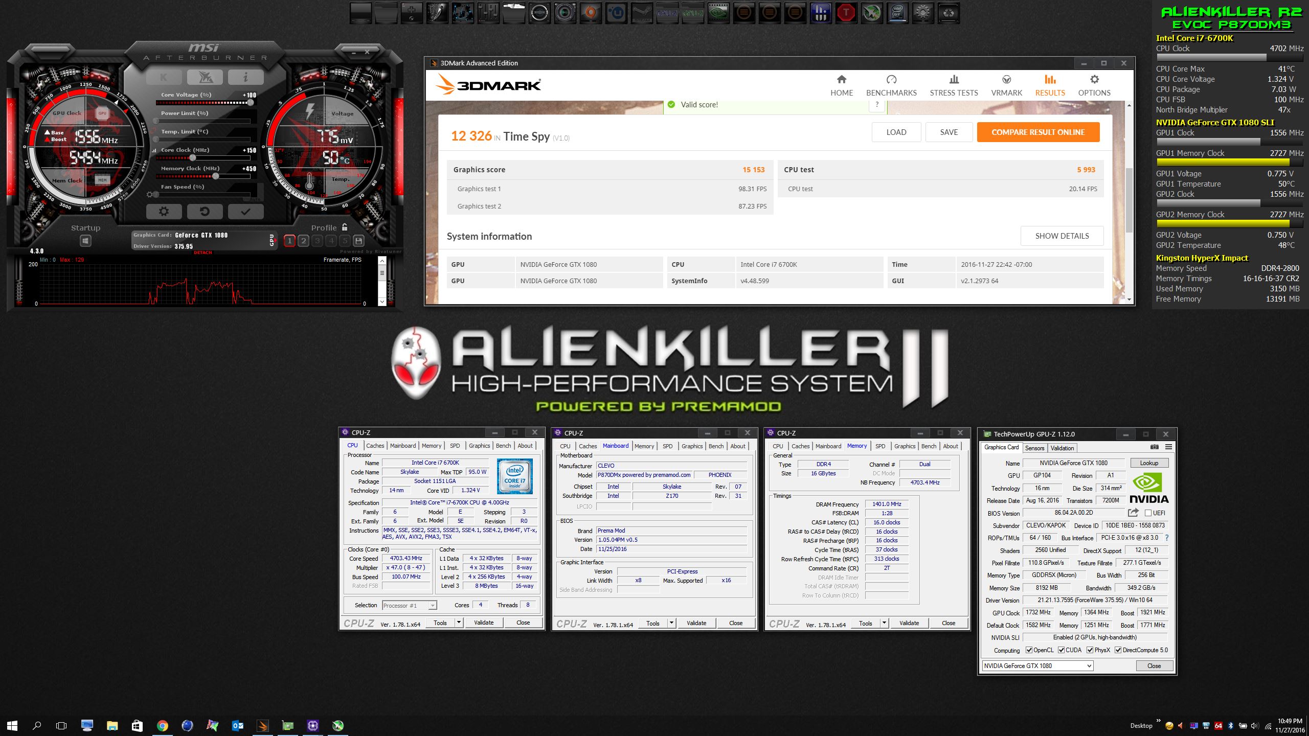Adjust the Core Voltage slider handle
1309x736 pixels.
pyautogui.click(x=250, y=103)
